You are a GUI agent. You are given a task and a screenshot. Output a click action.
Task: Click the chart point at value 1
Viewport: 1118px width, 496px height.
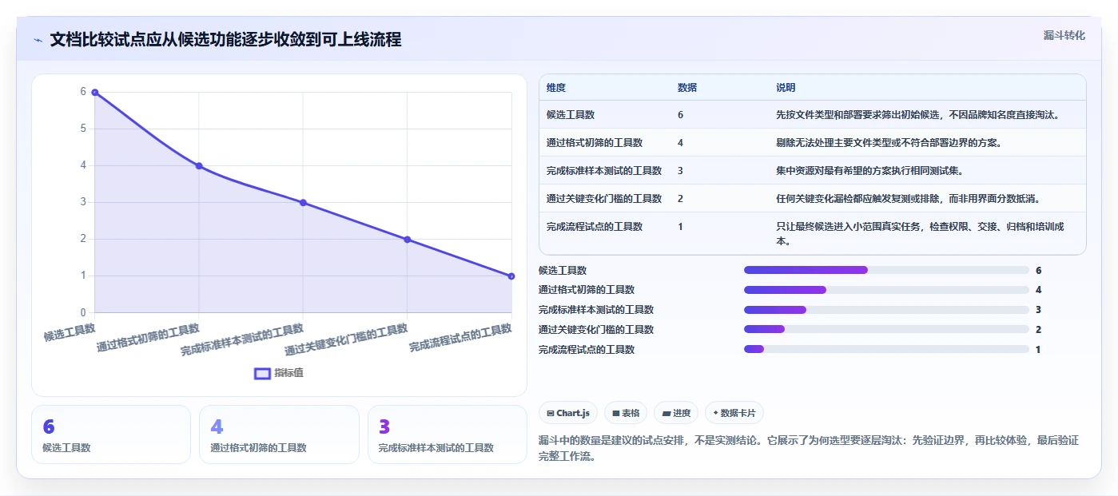coord(511,276)
